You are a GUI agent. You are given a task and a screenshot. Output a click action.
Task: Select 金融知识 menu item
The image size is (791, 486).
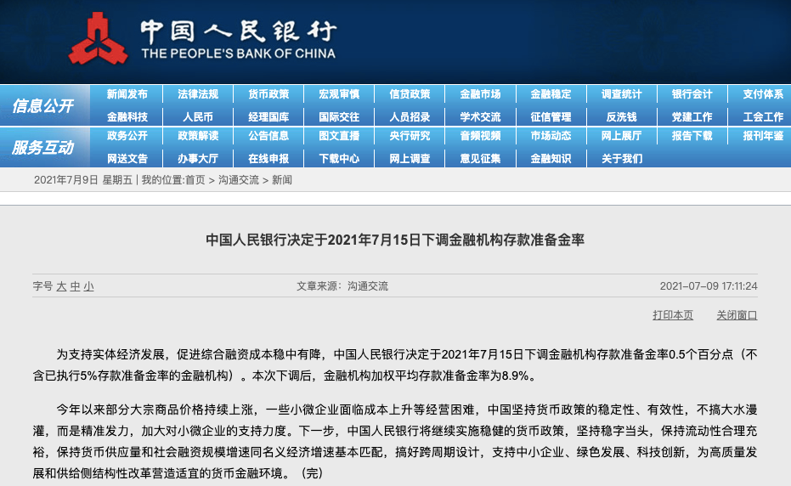551,159
